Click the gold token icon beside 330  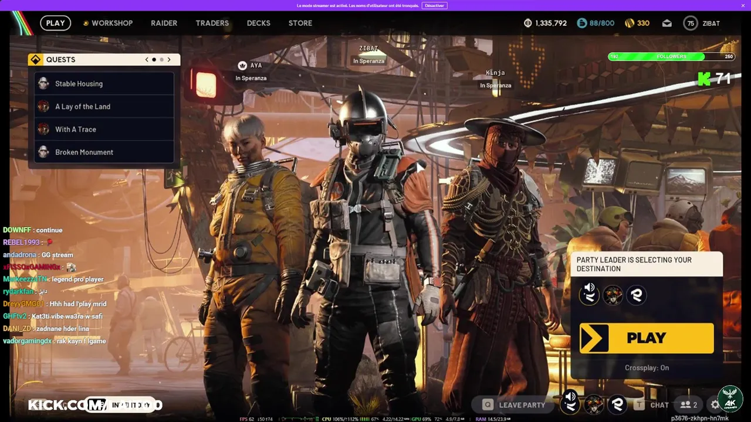630,23
